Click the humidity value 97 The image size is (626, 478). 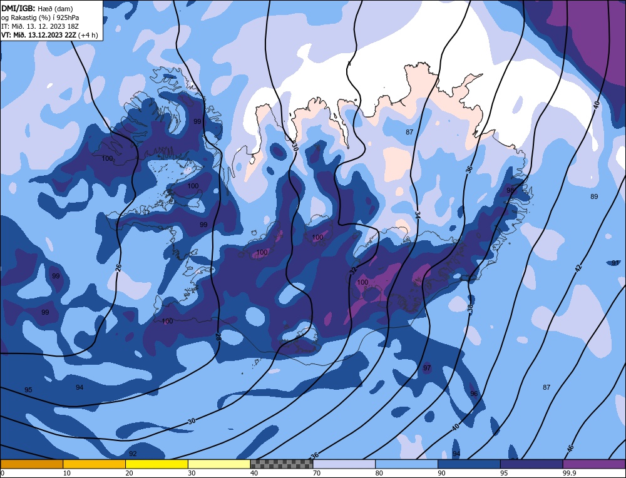[x=427, y=368]
